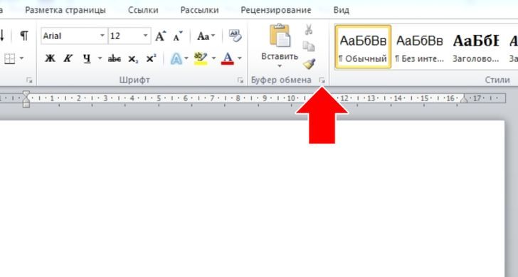
Task: Expand the Буфер обмена dialog launcher
Action: tap(322, 80)
